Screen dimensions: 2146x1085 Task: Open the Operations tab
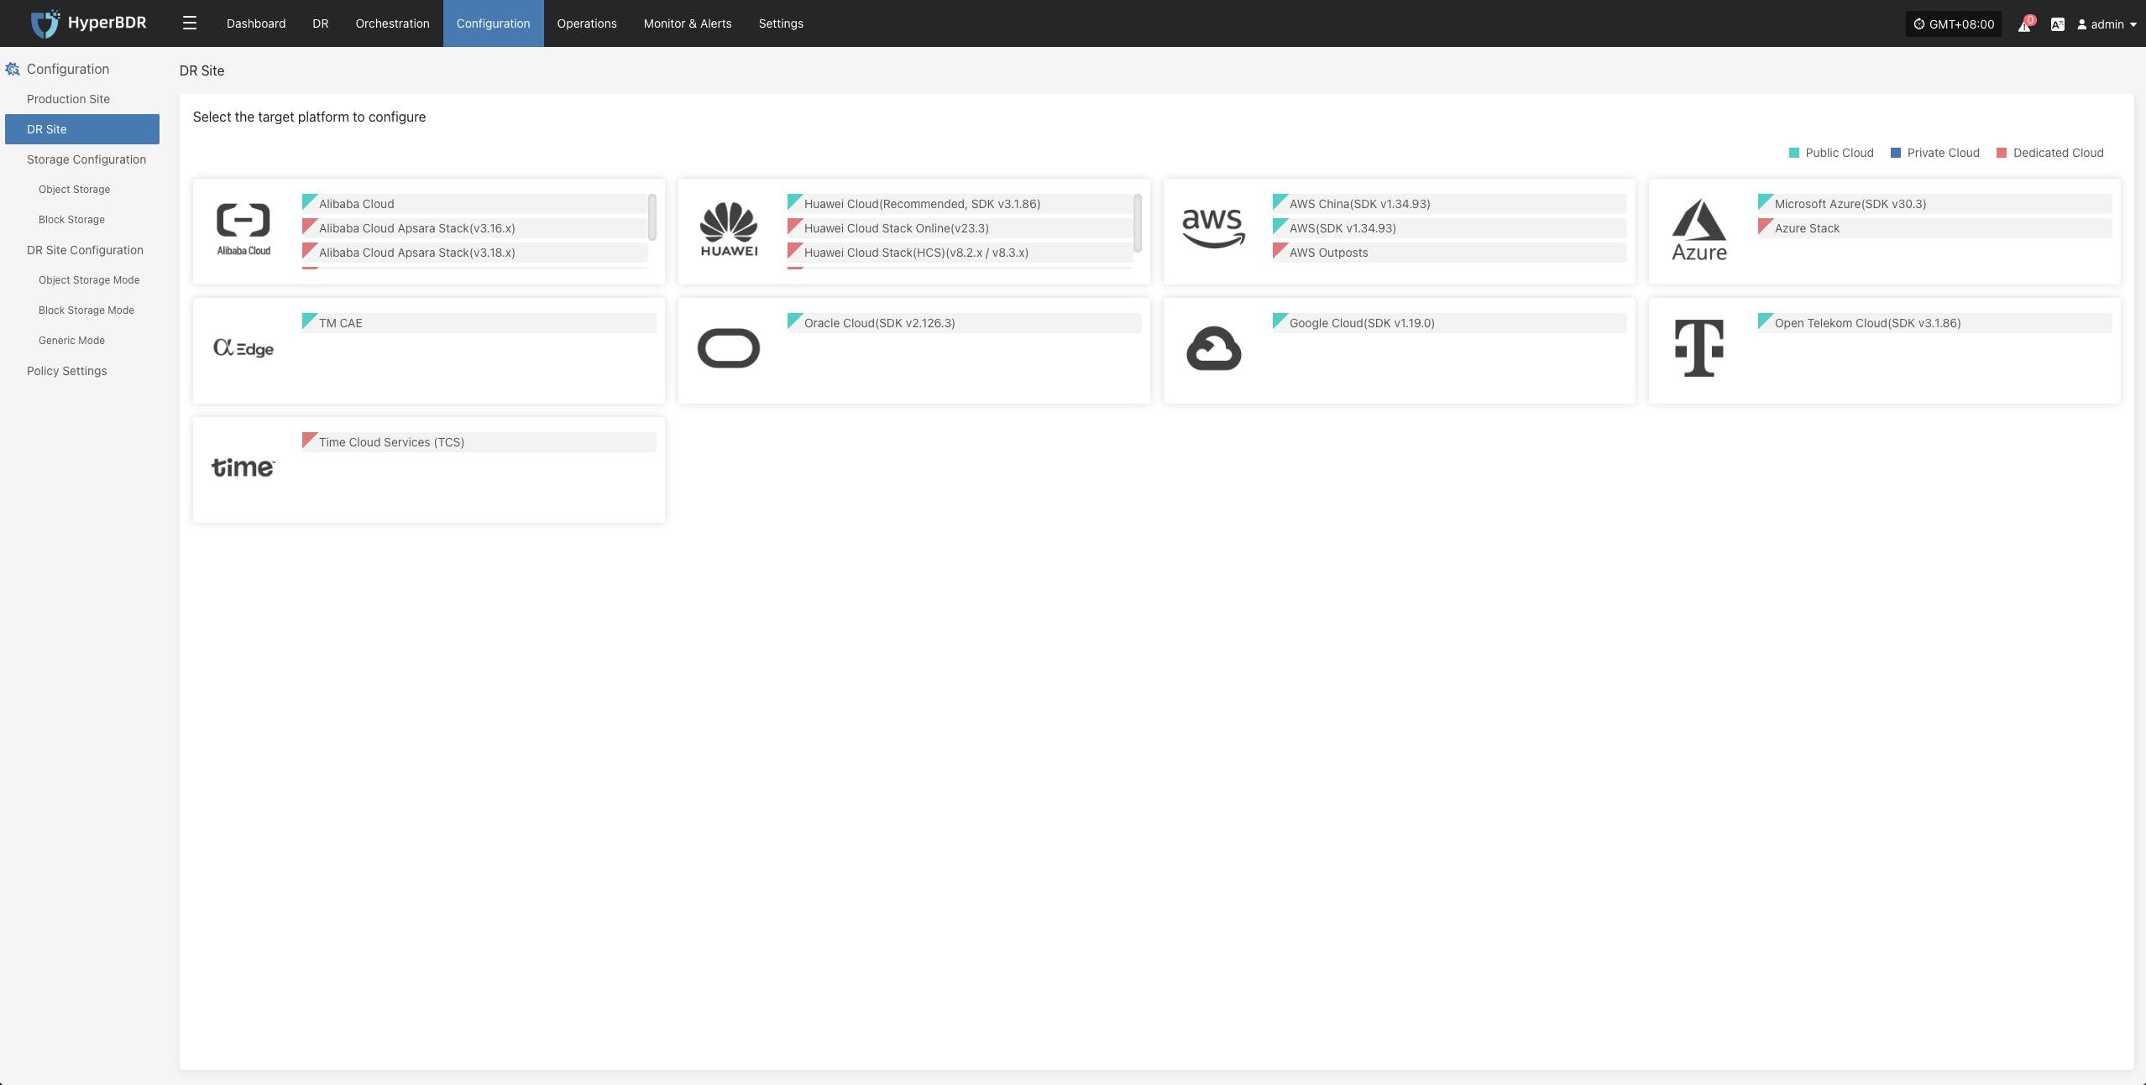[587, 23]
